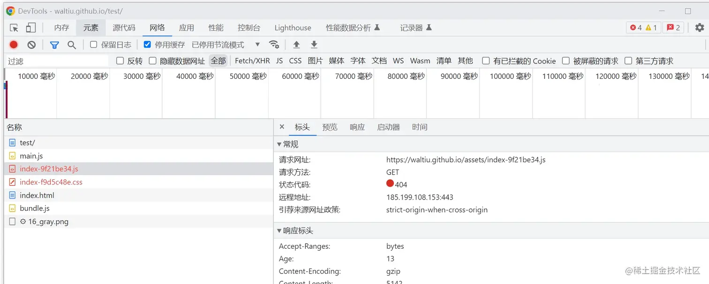Click the Chrome logo in title bar
This screenshot has height=284, width=709.
(x=10, y=11)
